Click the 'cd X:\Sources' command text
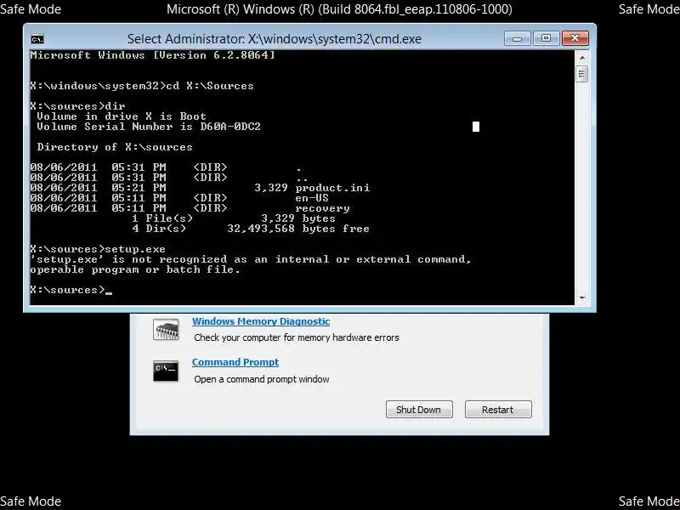This screenshot has height=510, width=680. coord(210,86)
